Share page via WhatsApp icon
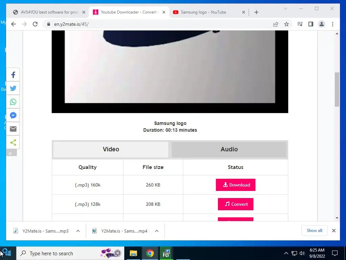This screenshot has width=346, height=260. click(13, 102)
